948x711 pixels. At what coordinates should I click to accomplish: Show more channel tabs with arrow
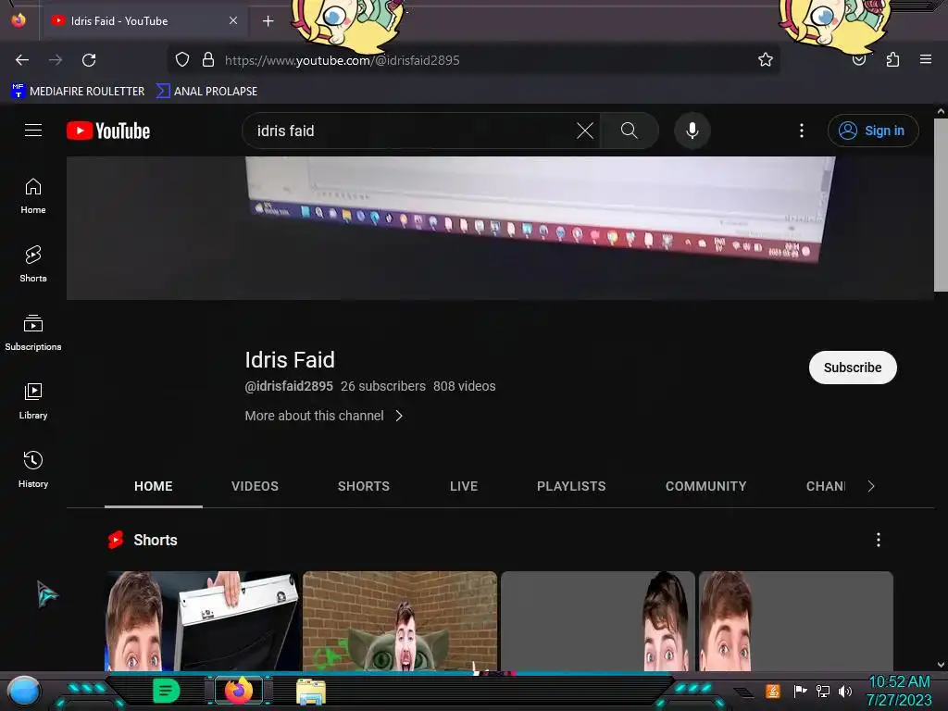[870, 486]
